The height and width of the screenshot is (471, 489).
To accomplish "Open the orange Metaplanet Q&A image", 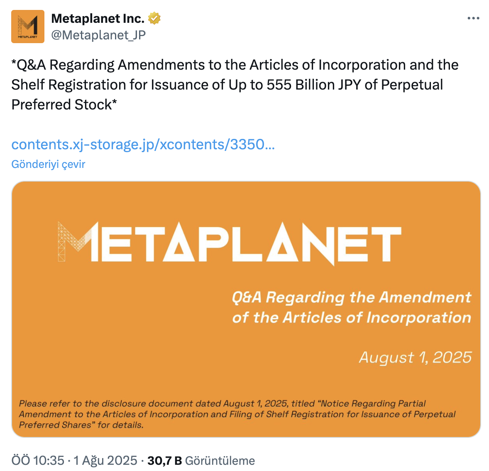I will [x=246, y=309].
